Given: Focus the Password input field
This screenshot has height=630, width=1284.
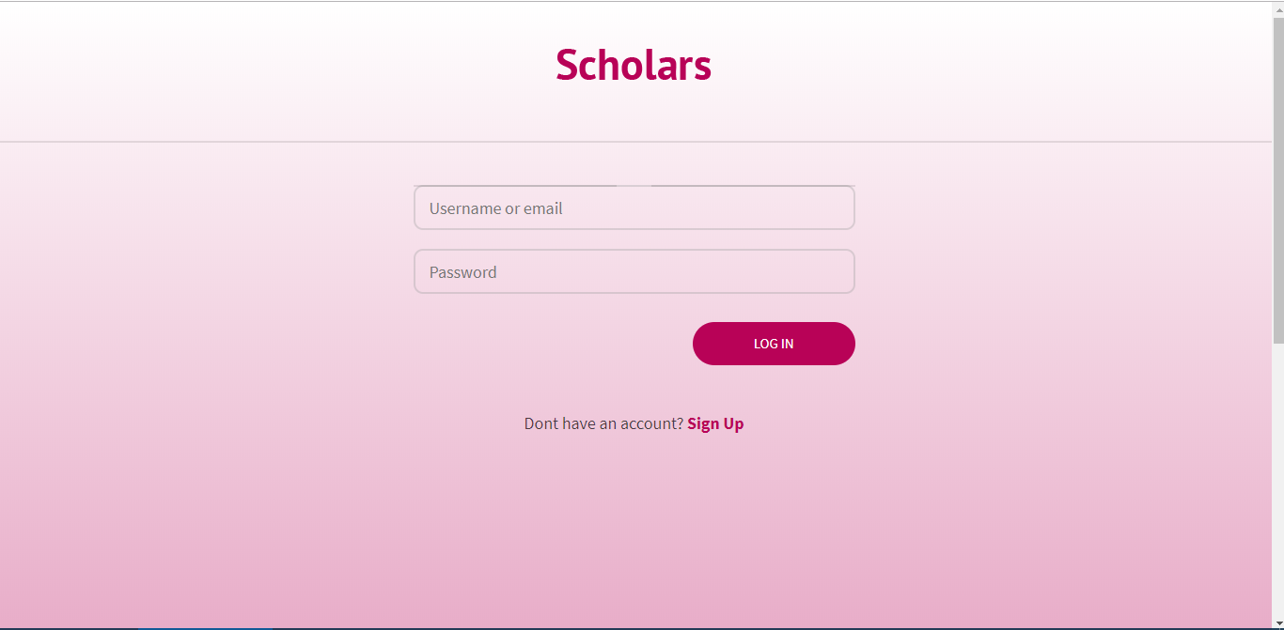Looking at the screenshot, I should tap(634, 271).
